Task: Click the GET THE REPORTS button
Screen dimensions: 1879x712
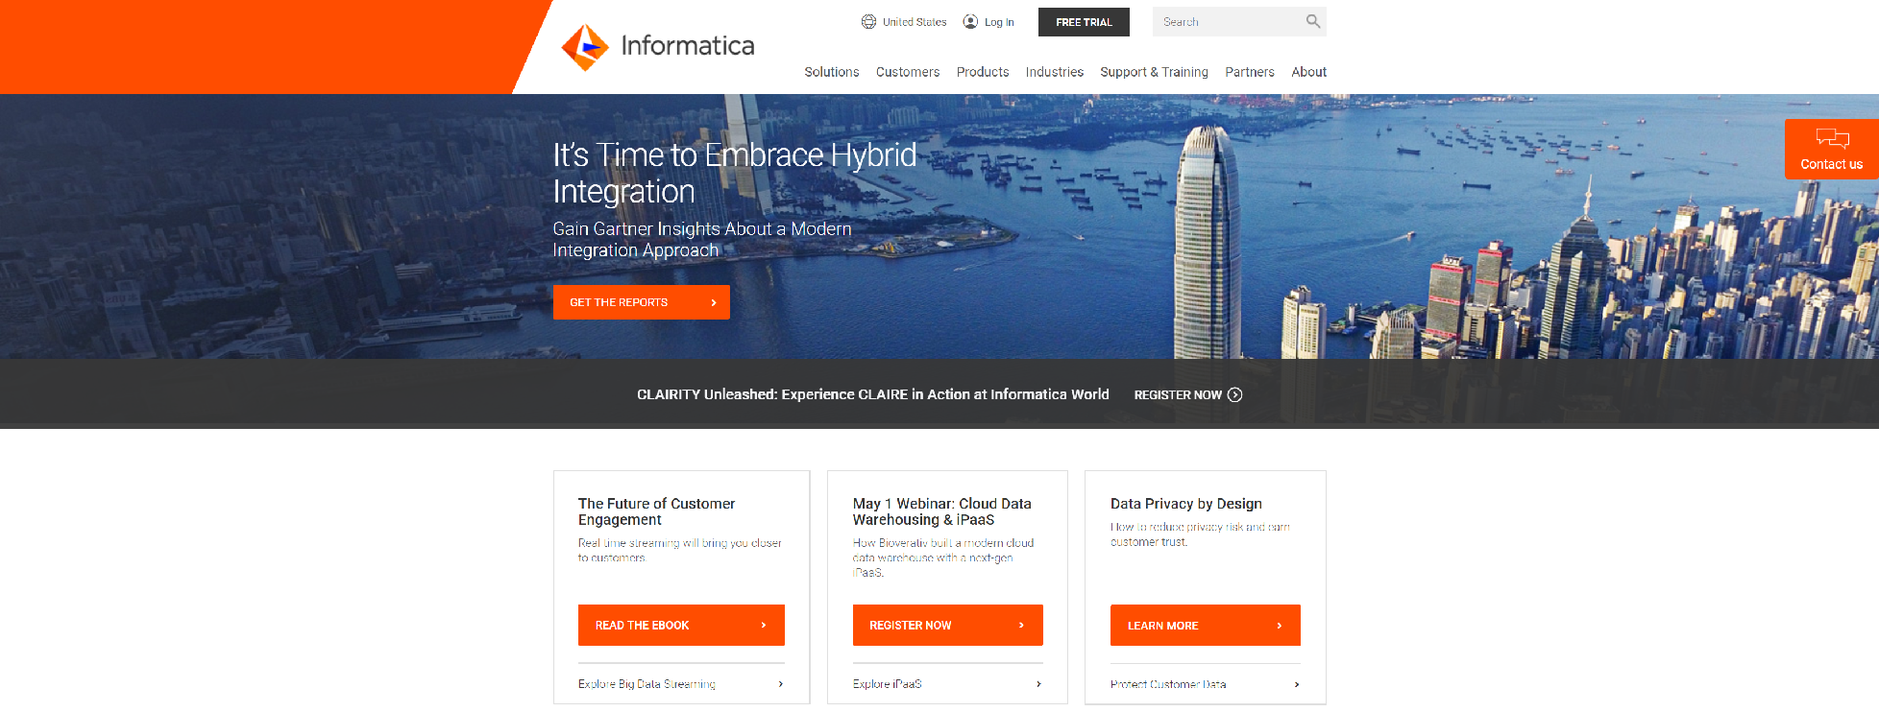Action: (642, 302)
